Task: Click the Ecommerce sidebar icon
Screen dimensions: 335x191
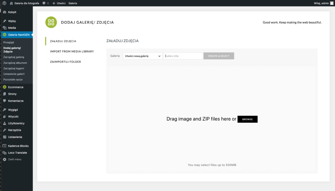Action: pyautogui.click(x=5, y=87)
